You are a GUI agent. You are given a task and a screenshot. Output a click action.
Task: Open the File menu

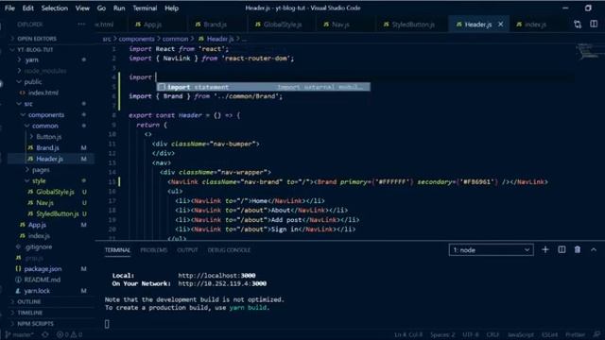tap(9, 8)
